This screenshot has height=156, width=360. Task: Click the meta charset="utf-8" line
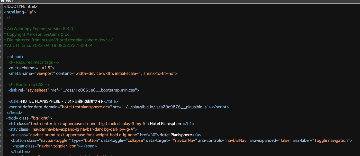coord(32,68)
